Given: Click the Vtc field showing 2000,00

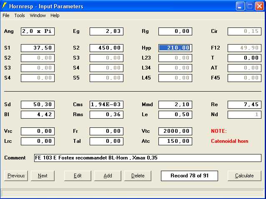Looking at the screenshot, I should pyautogui.click(x=175, y=131).
